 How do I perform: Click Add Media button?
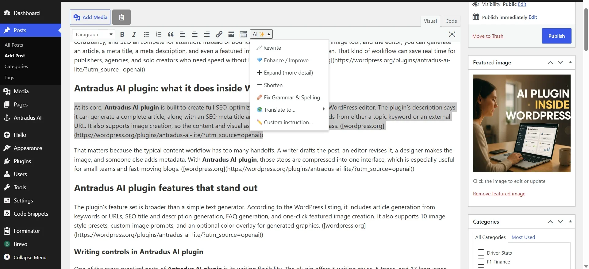[90, 17]
